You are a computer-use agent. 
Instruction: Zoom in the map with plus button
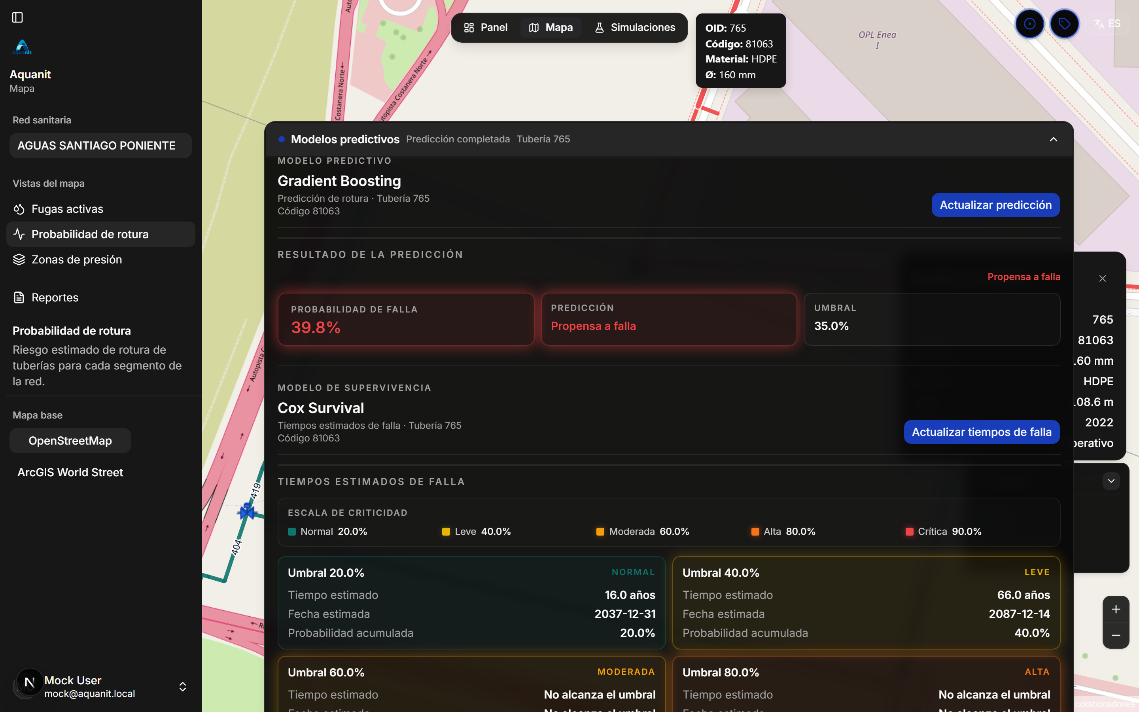[x=1115, y=609]
